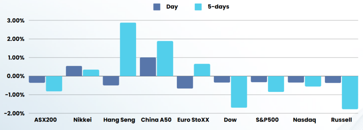Click the Russell axis label

pyautogui.click(x=341, y=120)
